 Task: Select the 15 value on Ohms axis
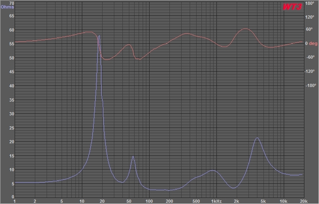[x=12, y=156]
